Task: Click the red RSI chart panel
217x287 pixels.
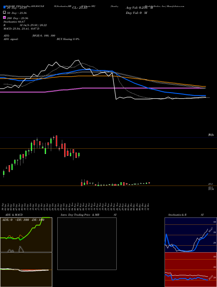Action: (191, 270)
